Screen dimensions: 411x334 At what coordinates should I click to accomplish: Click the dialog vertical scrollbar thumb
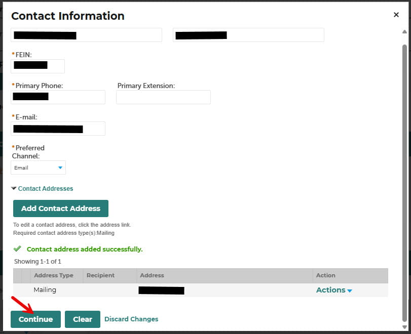(404, 183)
